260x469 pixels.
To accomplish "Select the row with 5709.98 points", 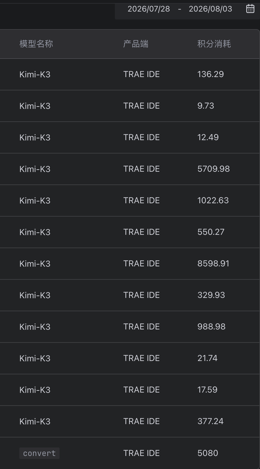I will coord(130,169).
